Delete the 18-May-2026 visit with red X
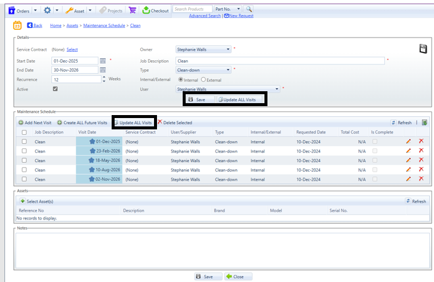This screenshot has height=282, width=434. 421,160
